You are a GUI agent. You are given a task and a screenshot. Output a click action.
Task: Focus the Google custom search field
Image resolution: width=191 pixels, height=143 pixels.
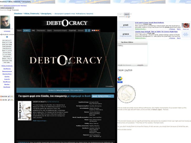pos(121,14)
